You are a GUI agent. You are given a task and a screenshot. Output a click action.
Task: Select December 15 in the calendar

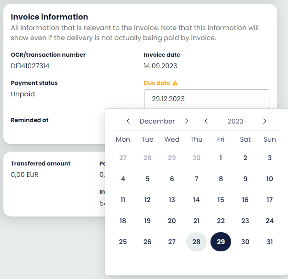pos(221,200)
